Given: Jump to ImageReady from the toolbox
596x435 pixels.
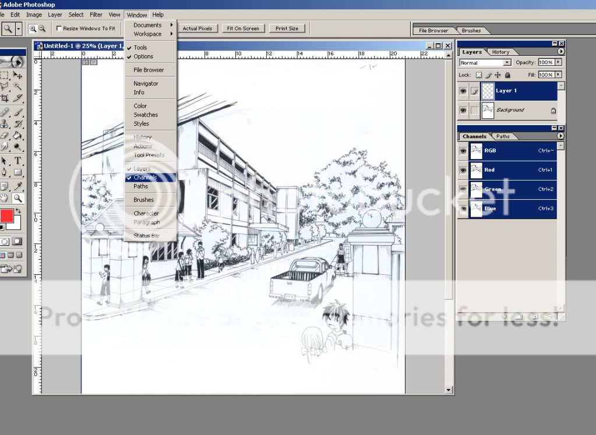Looking at the screenshot, I should [10, 269].
